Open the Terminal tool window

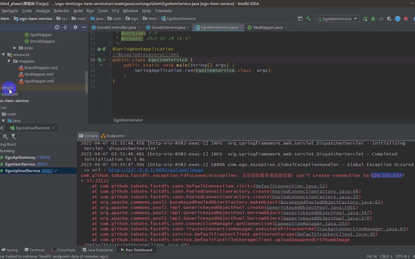pyautogui.click(x=34, y=250)
